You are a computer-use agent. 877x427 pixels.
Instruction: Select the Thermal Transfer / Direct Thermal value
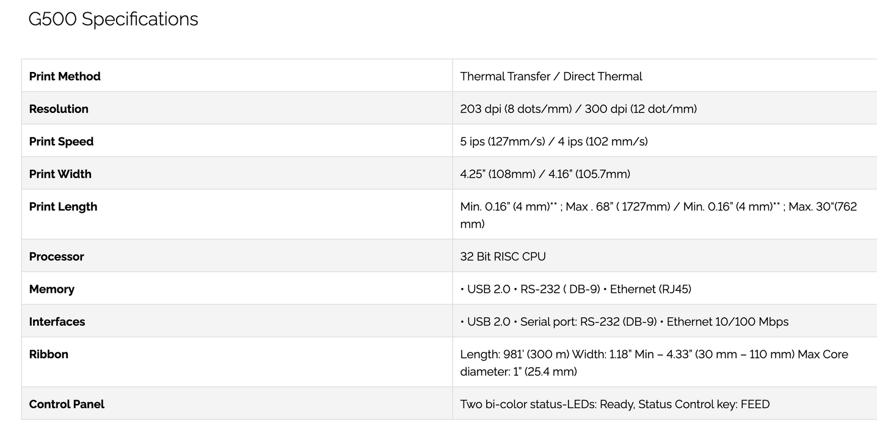tap(551, 76)
